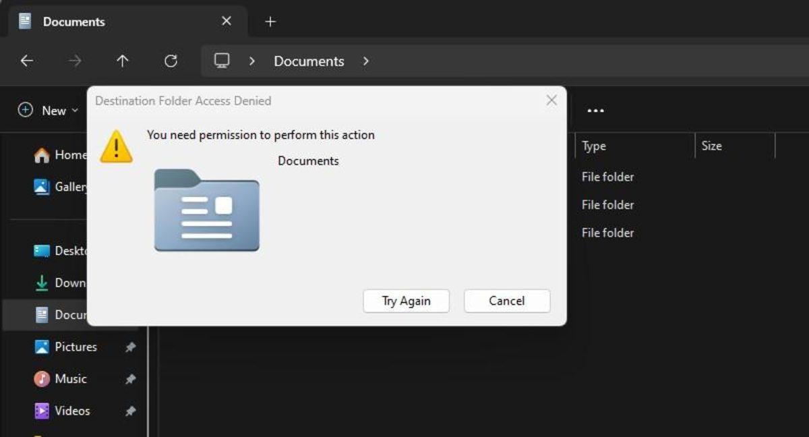Open a new tab with plus
Viewport: 809px width, 437px height.
[270, 22]
